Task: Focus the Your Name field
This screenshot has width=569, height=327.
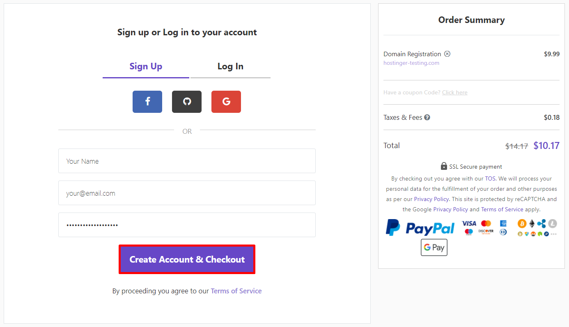Action: tap(187, 161)
